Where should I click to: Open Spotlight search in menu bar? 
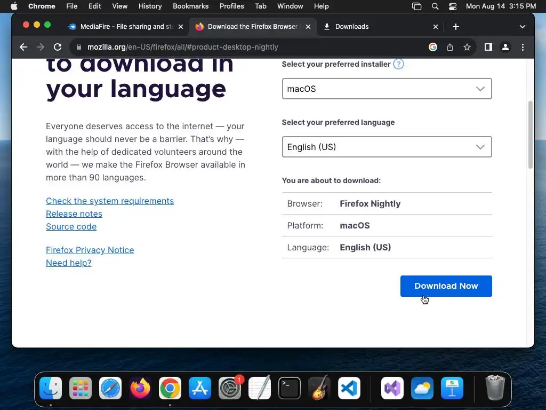tap(435, 6)
